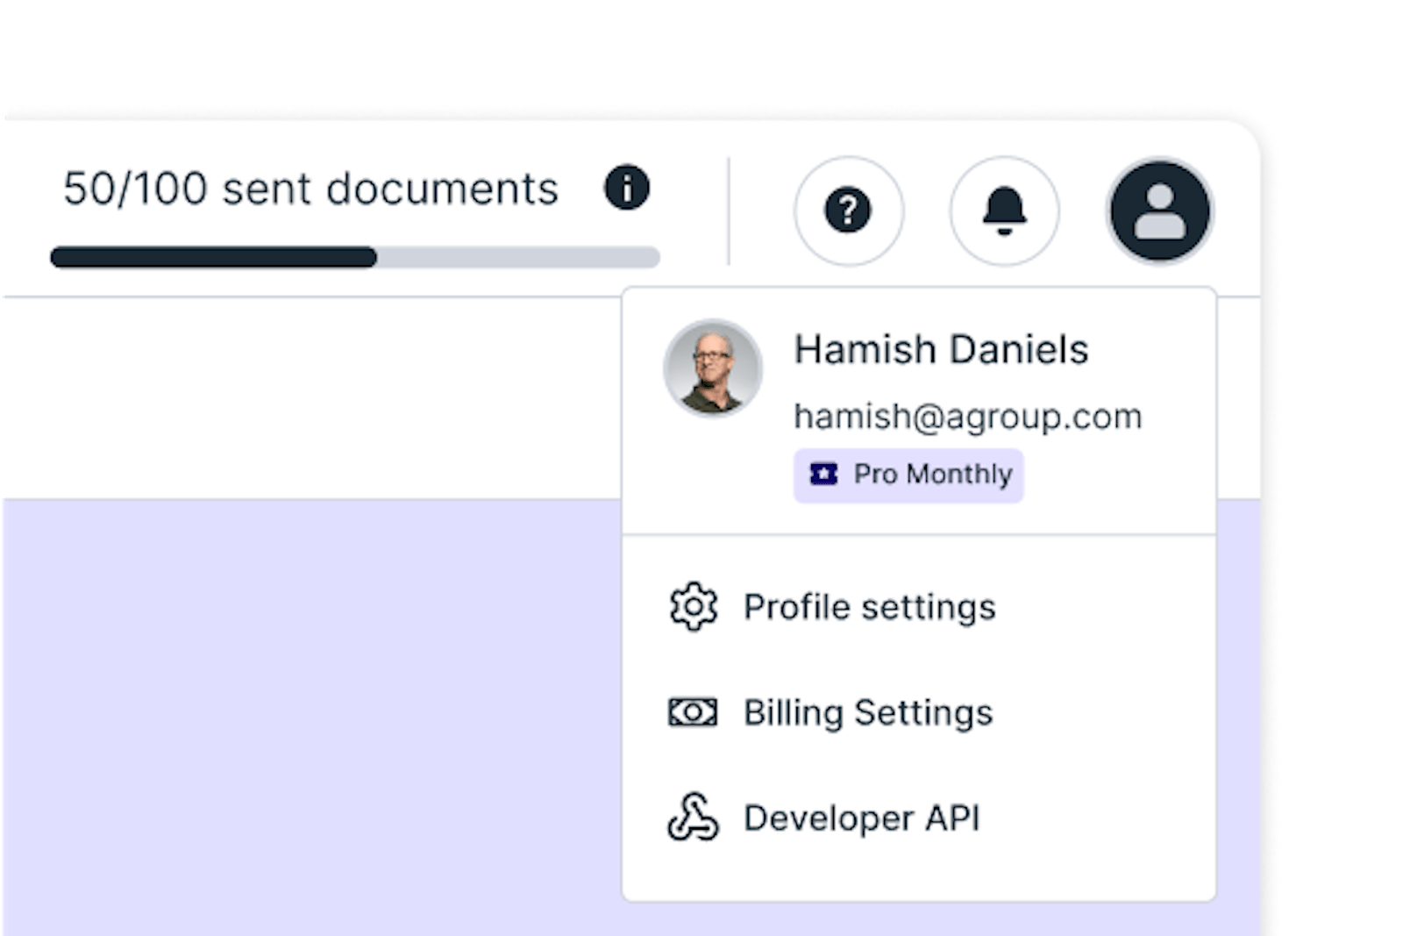Click the gear icon for Profile settings
The image size is (1403, 936).
coord(693,607)
